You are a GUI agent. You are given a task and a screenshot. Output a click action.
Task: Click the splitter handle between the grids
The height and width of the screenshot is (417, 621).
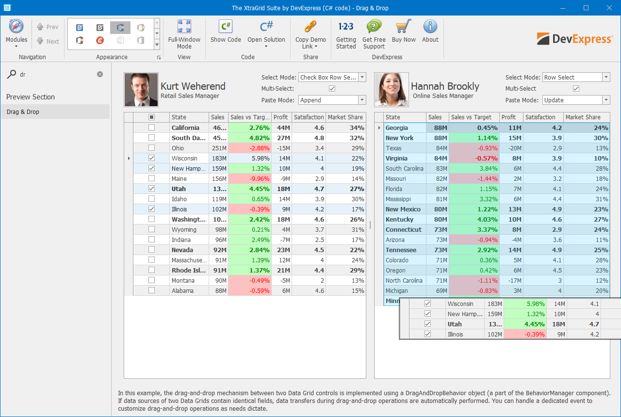(370, 225)
